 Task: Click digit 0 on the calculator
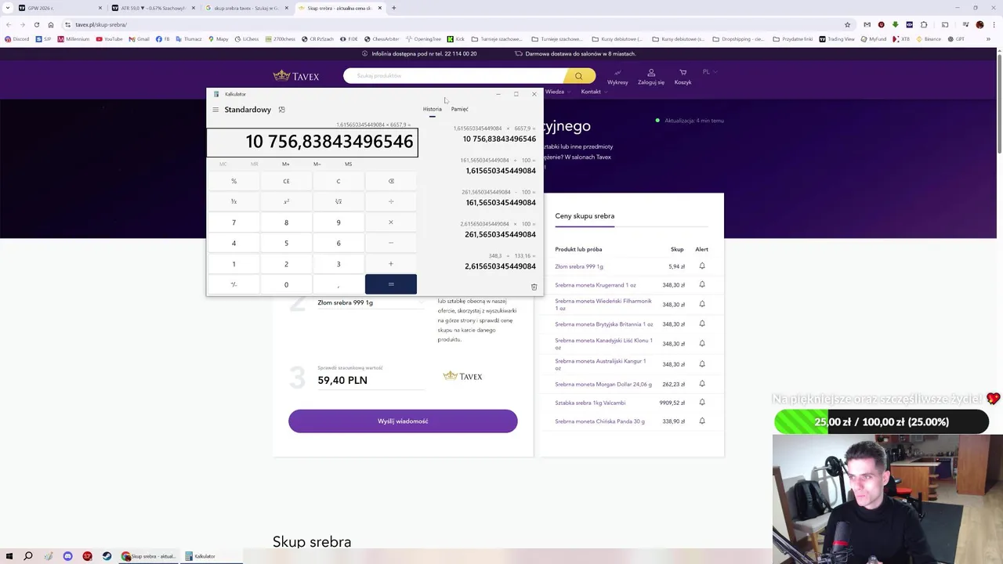[x=286, y=284]
